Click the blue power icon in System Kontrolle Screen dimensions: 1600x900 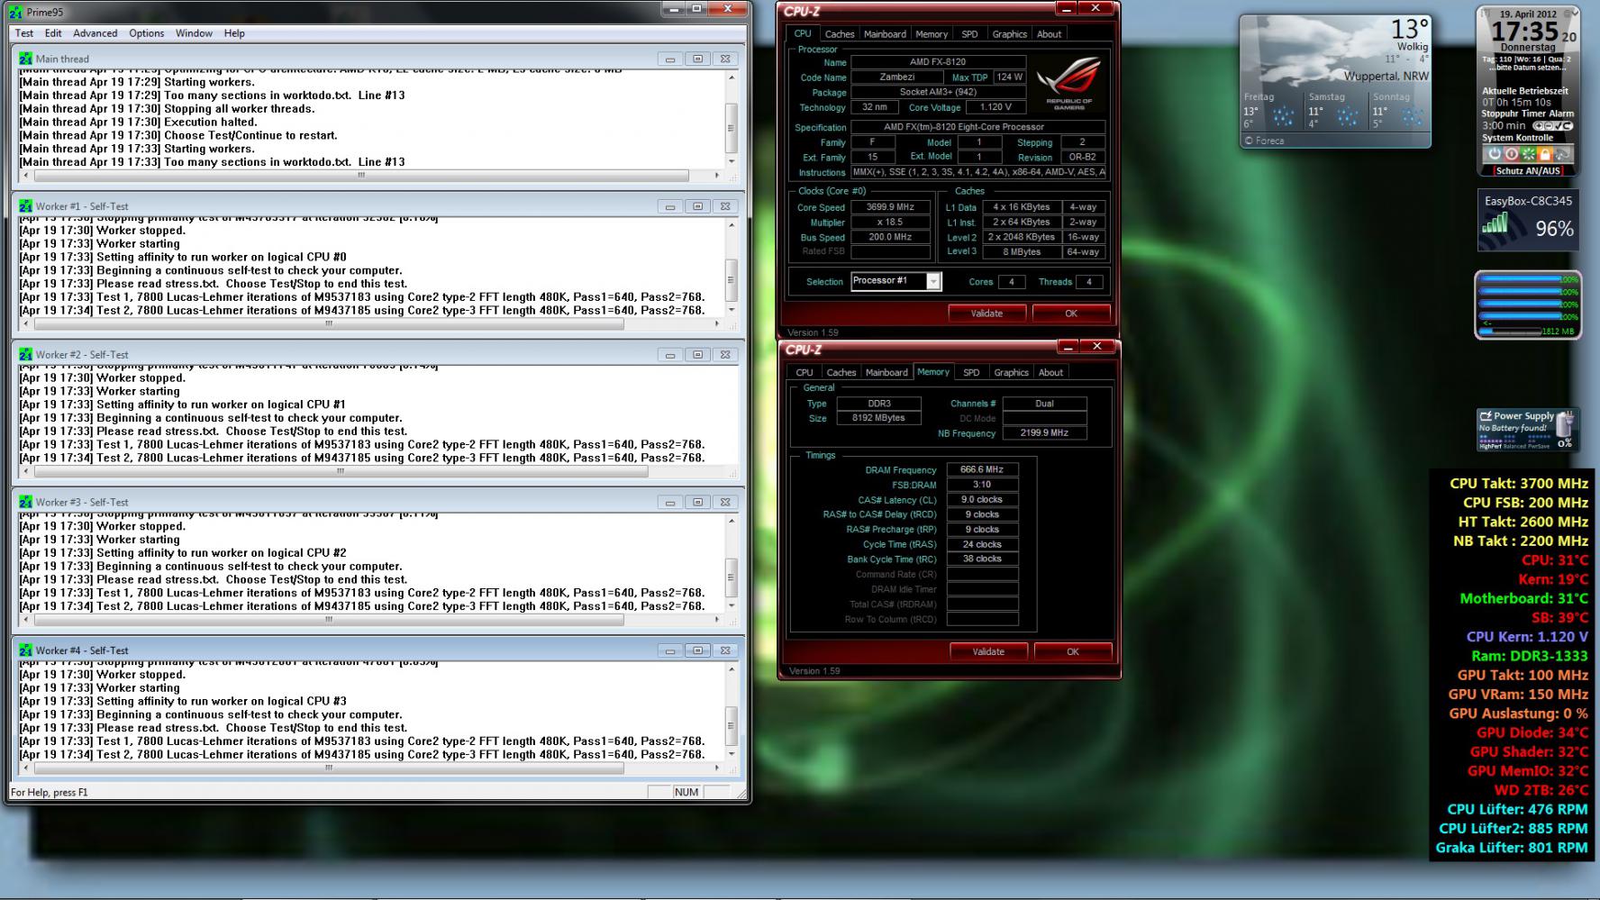pyautogui.click(x=1495, y=154)
